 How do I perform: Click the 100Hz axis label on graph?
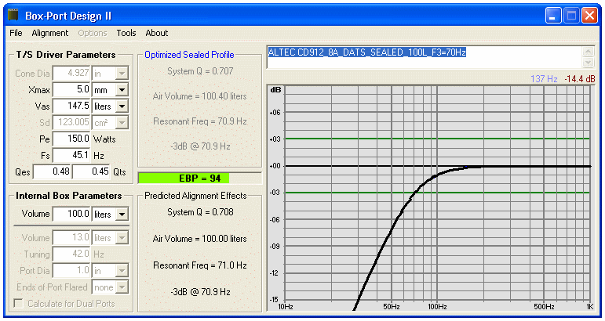click(x=437, y=307)
